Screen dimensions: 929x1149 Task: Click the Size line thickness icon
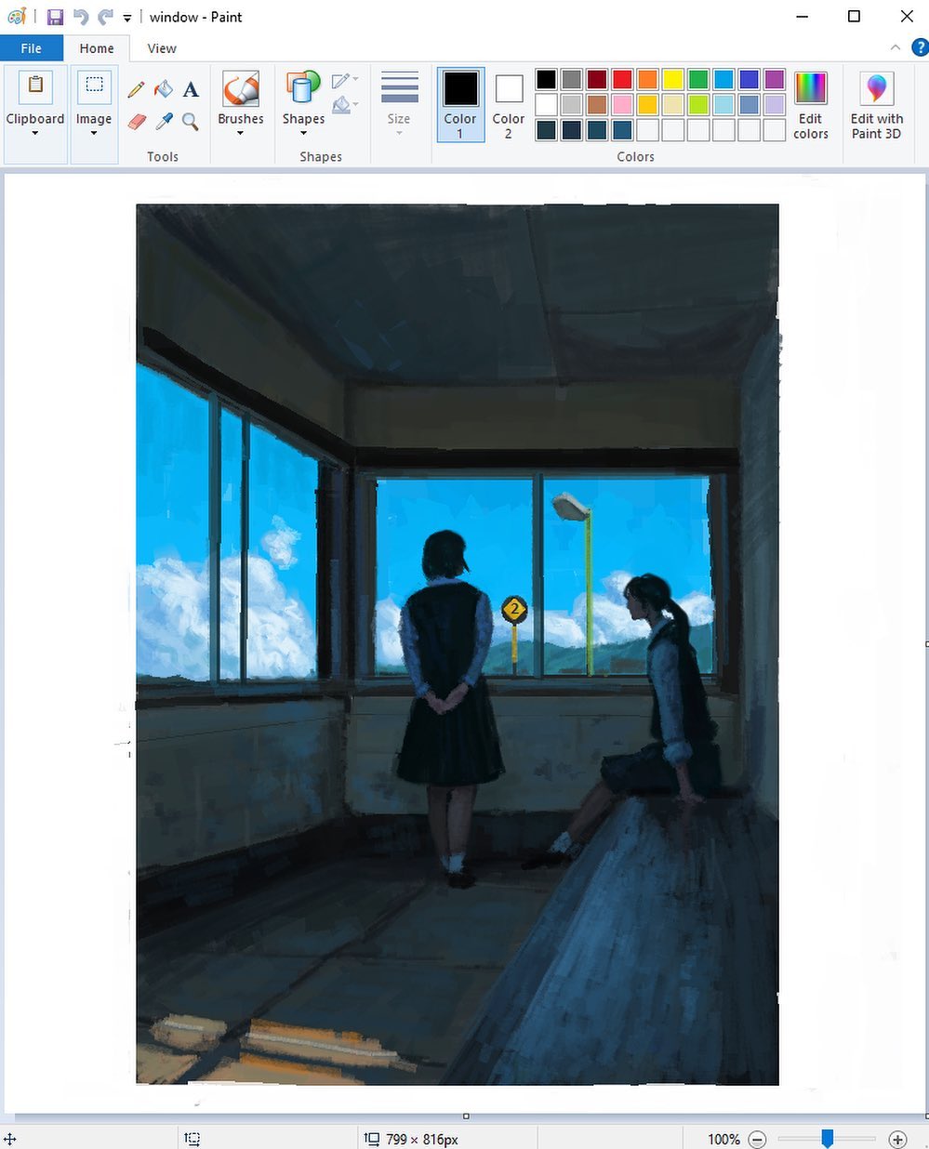(399, 88)
